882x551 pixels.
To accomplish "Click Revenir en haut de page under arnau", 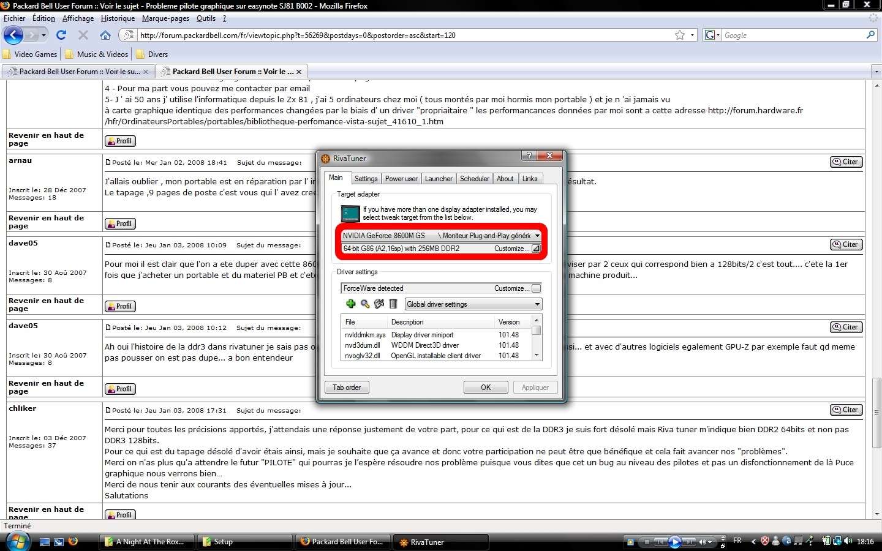I will (47, 222).
